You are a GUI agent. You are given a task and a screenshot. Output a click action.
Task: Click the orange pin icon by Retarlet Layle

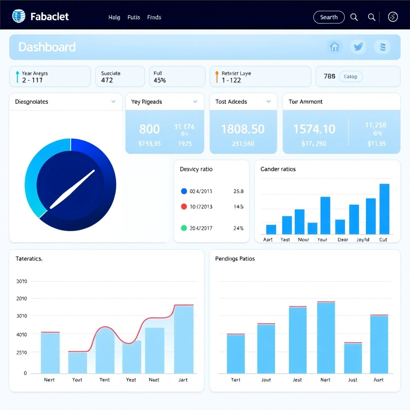click(x=217, y=76)
